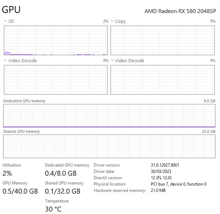Click the Utilisation 2% value
Screen dimensions: 220x214
click(x=7, y=173)
